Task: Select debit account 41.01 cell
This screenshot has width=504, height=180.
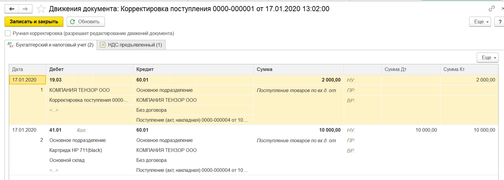Action: point(55,130)
